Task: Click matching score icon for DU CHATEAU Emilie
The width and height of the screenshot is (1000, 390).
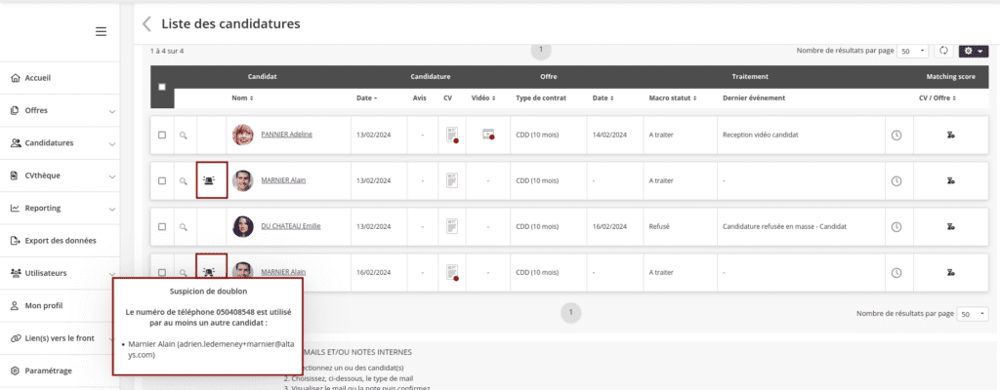Action: coord(950,226)
